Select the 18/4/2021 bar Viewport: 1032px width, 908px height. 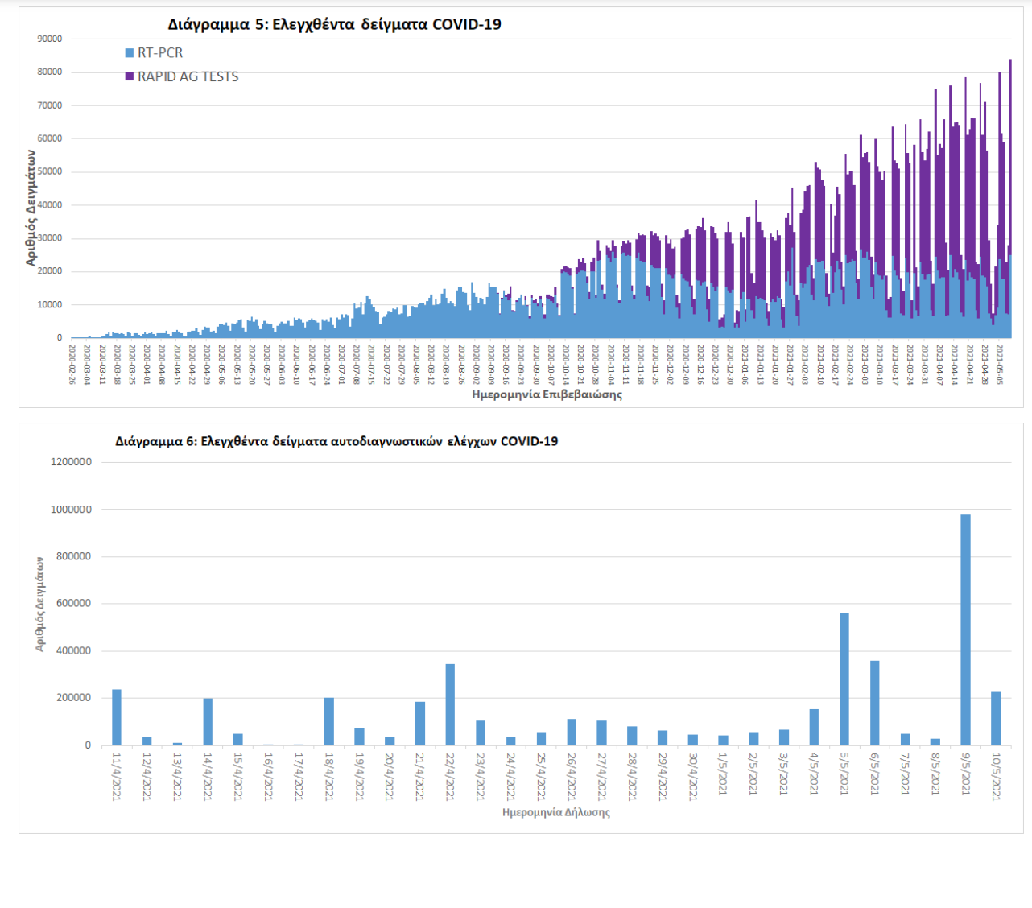[328, 721]
